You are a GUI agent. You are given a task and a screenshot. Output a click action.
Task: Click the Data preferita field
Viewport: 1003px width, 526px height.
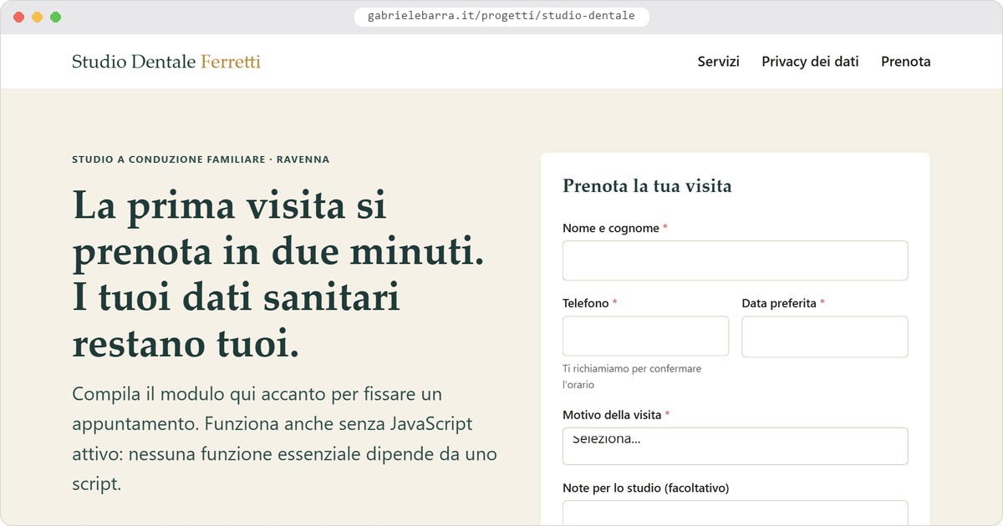pyautogui.click(x=824, y=336)
